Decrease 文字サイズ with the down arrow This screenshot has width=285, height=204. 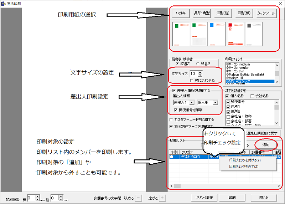click(200, 75)
